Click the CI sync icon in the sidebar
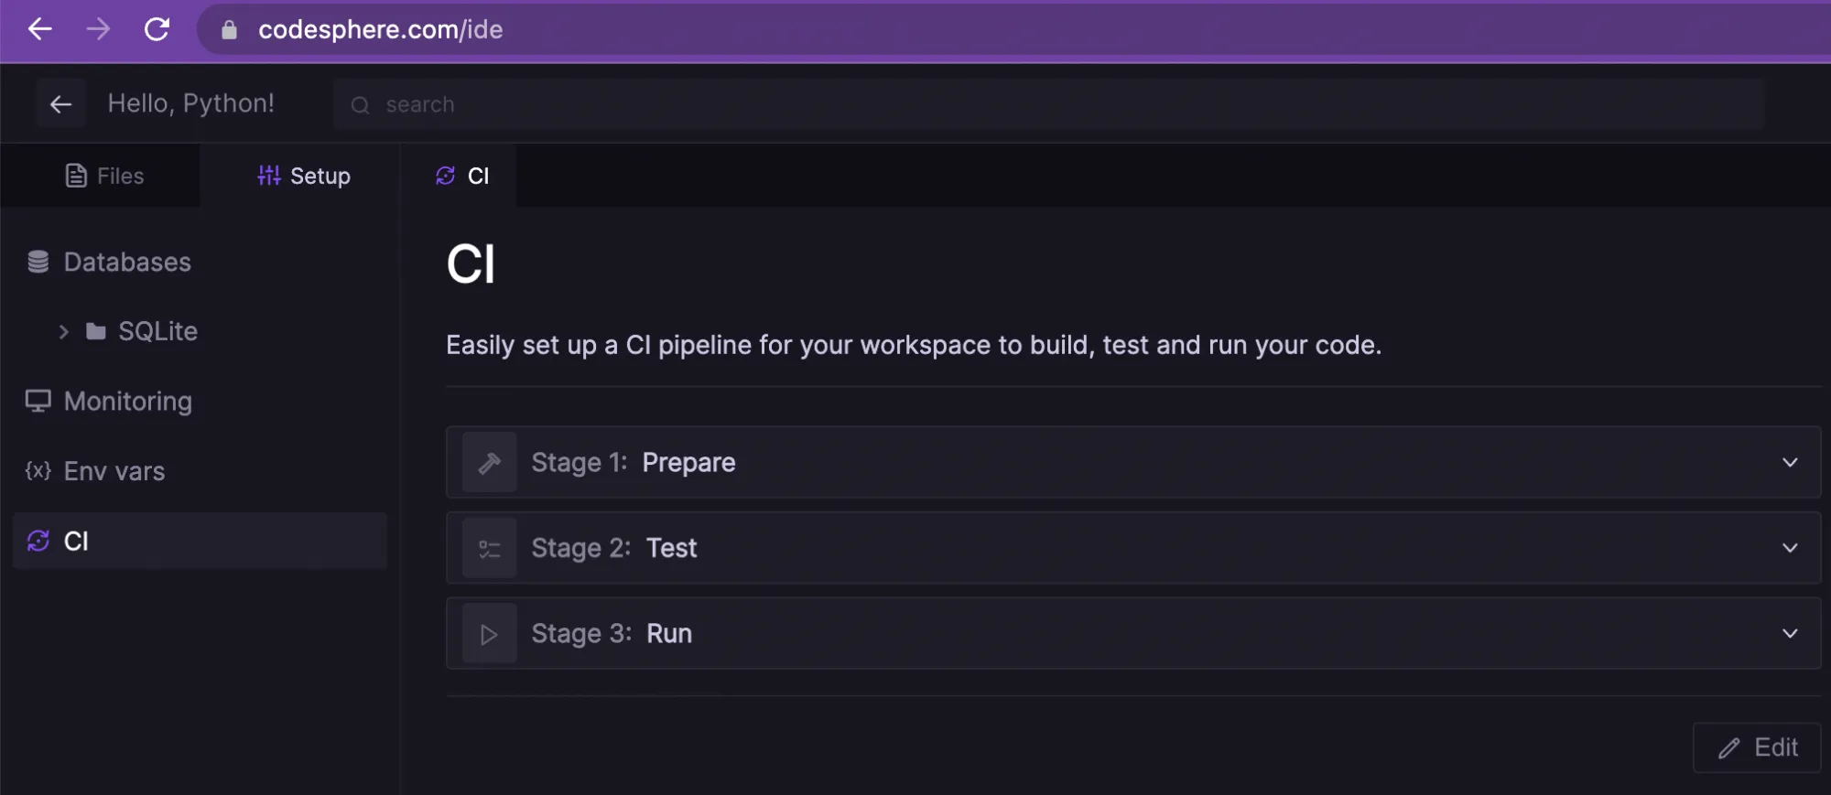1831x795 pixels. 37,541
